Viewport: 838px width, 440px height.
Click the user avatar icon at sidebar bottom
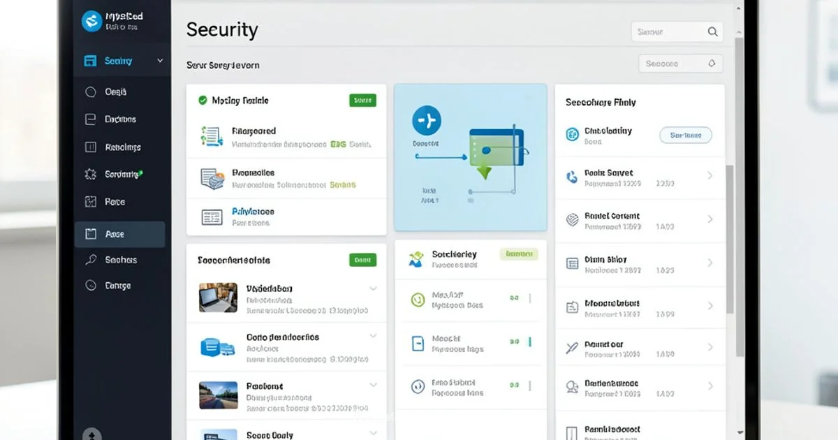click(92, 434)
